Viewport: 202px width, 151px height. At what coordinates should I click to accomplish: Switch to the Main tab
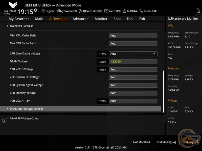[39, 19]
